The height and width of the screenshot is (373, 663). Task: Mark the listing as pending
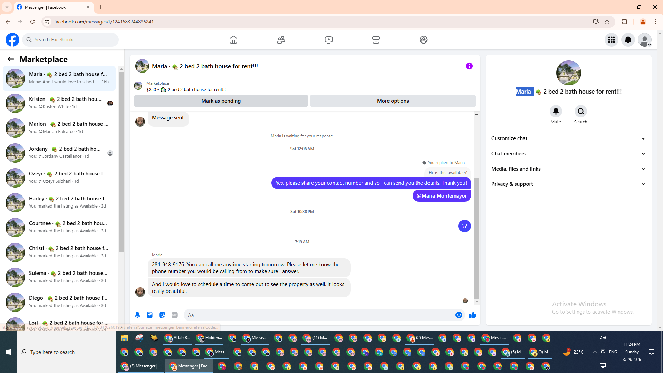coord(221,101)
